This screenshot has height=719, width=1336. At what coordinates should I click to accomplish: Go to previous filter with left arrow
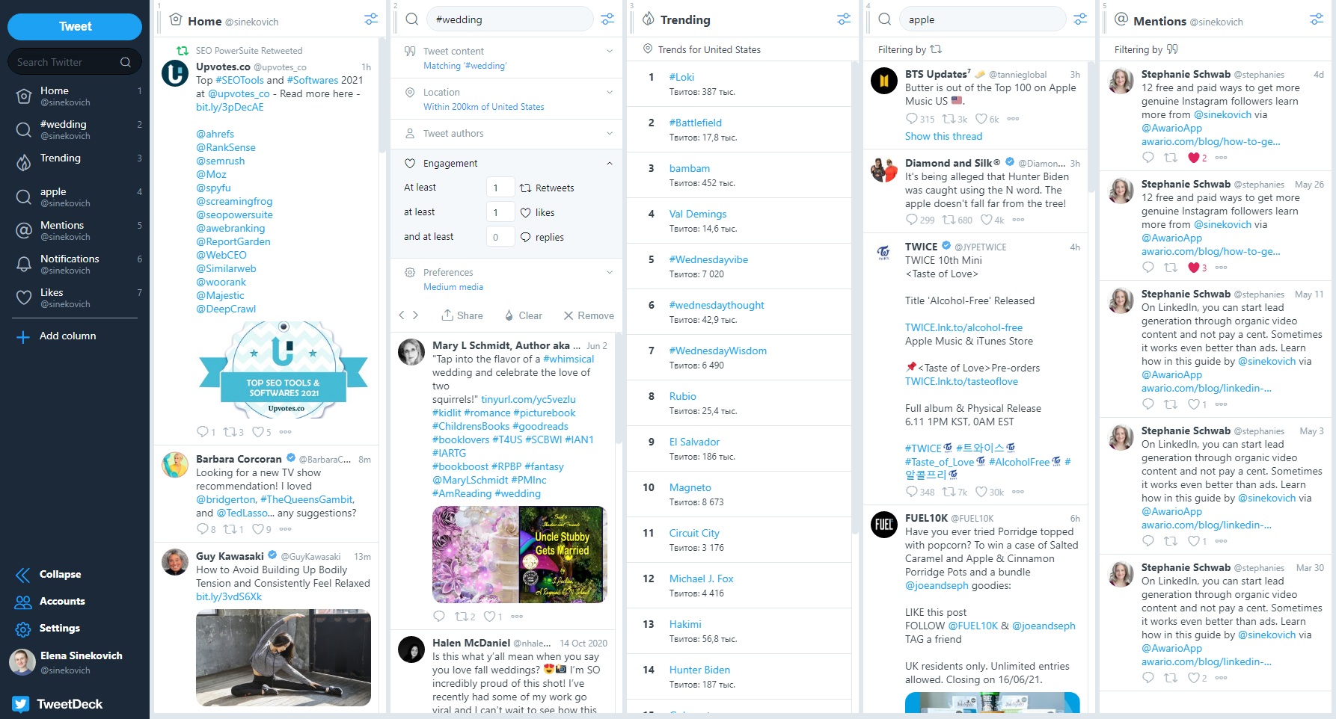pyautogui.click(x=402, y=315)
